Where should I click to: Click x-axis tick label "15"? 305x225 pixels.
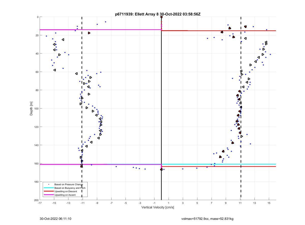click(x=269, y=203)
